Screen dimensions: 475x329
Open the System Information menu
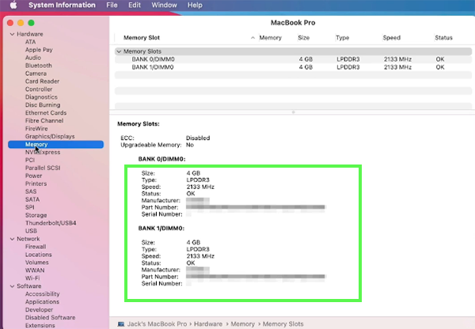pos(62,6)
